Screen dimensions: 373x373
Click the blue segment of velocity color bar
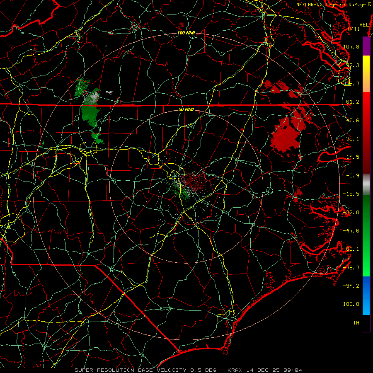(366, 295)
